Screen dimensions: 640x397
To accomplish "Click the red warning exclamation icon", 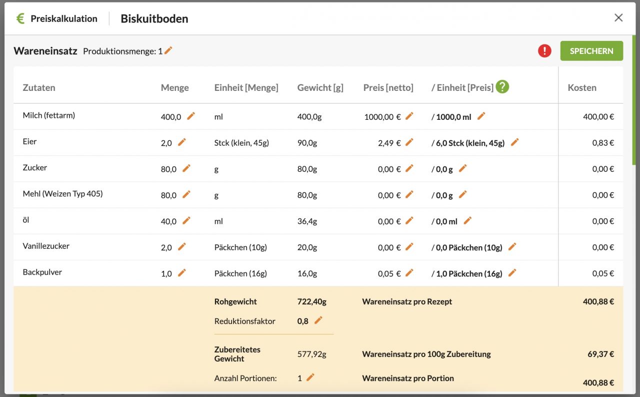I will [x=544, y=51].
